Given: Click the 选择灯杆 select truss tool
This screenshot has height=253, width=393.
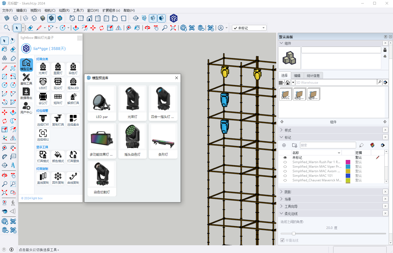Looking at the screenshot, I should (43, 120).
